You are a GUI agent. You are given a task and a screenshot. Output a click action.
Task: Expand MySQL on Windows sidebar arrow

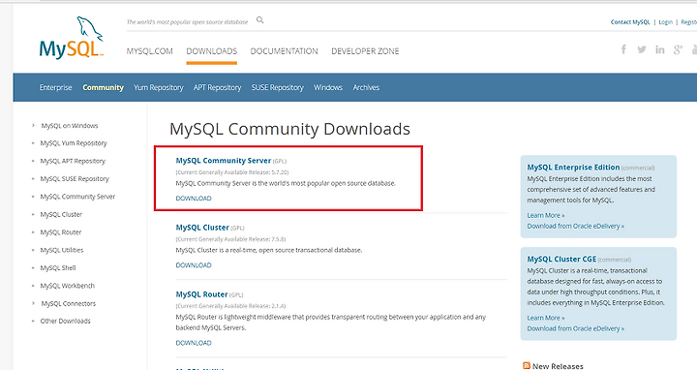(x=33, y=125)
